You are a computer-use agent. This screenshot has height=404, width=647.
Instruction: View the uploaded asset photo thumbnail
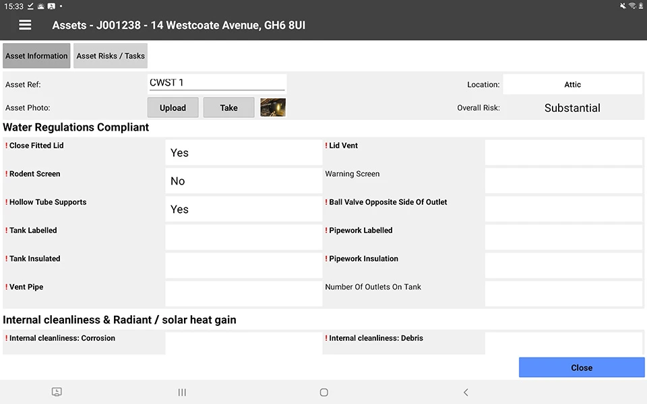click(272, 106)
